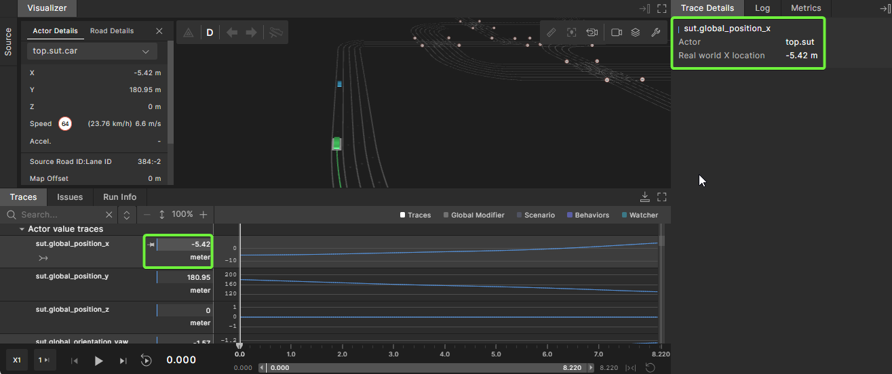Open the wrench settings tool
892x374 pixels.
[655, 33]
